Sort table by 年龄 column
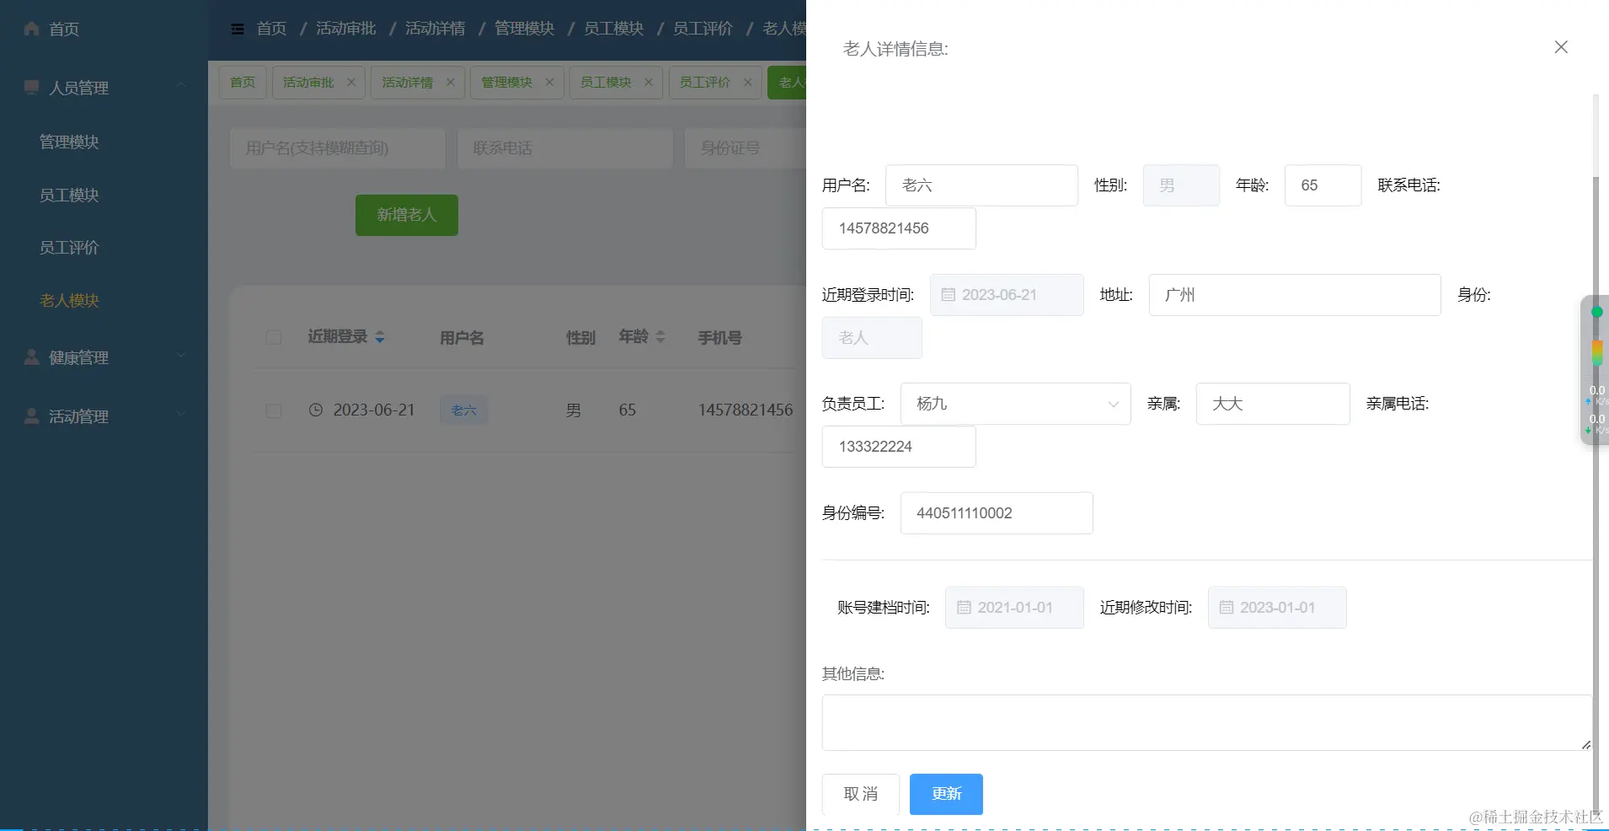This screenshot has height=831, width=1609. 660,337
